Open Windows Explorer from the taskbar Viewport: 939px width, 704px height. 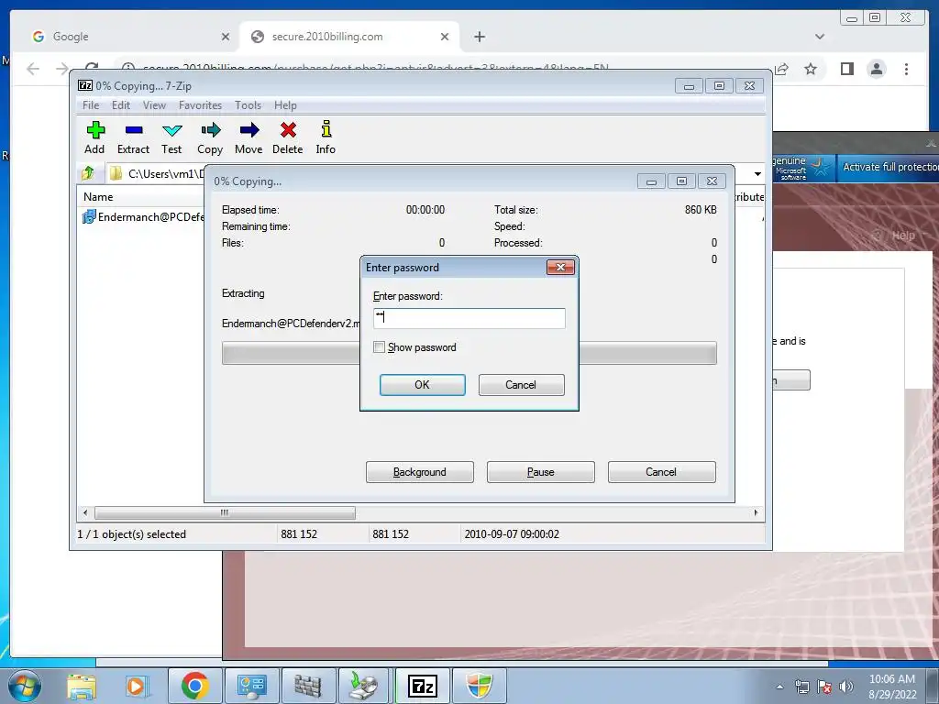(82, 686)
